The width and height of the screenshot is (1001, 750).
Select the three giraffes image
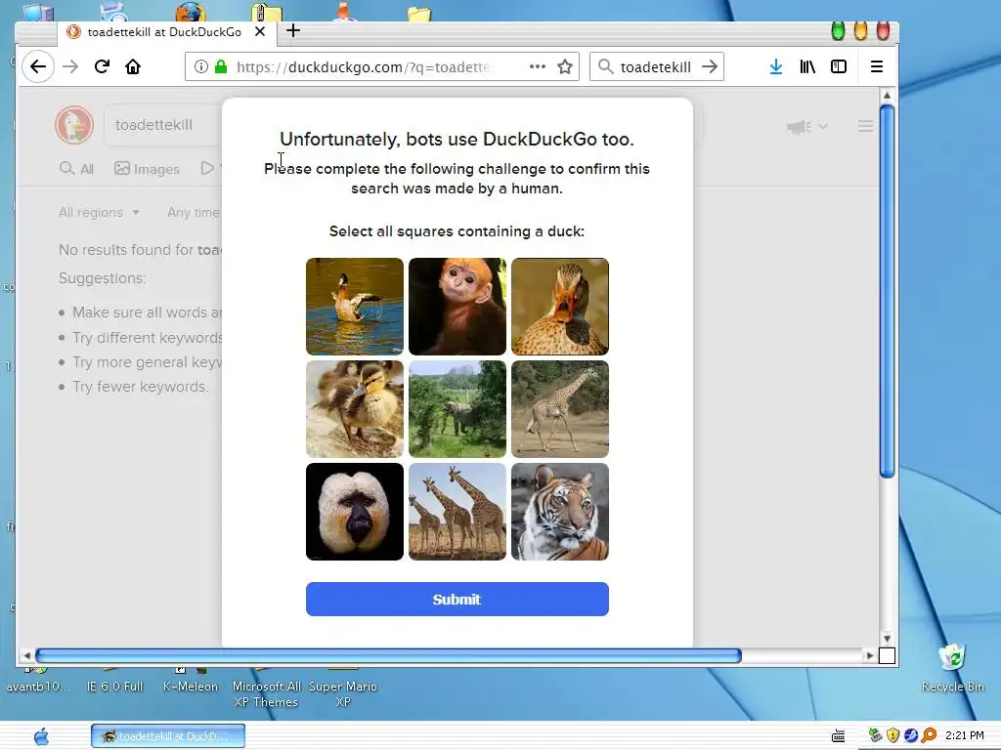pos(457,512)
